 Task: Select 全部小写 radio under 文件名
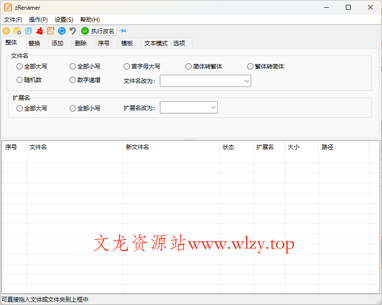[x=85, y=67]
